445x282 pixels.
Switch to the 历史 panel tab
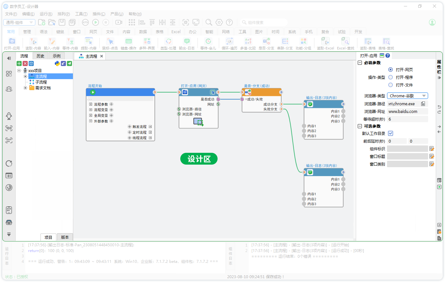click(40, 56)
